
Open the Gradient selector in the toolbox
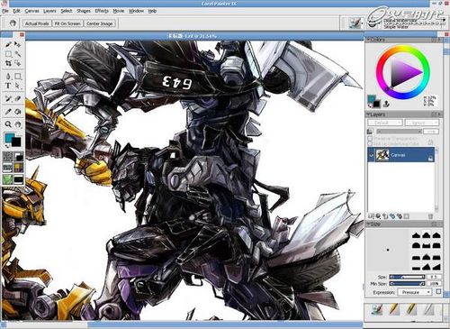(x=18, y=156)
